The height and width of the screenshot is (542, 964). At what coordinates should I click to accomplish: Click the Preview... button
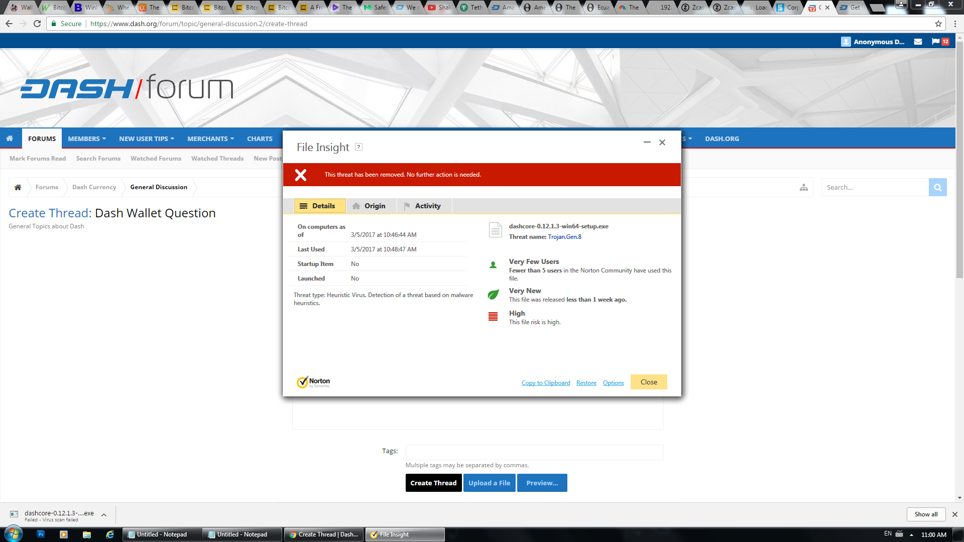[x=542, y=483]
